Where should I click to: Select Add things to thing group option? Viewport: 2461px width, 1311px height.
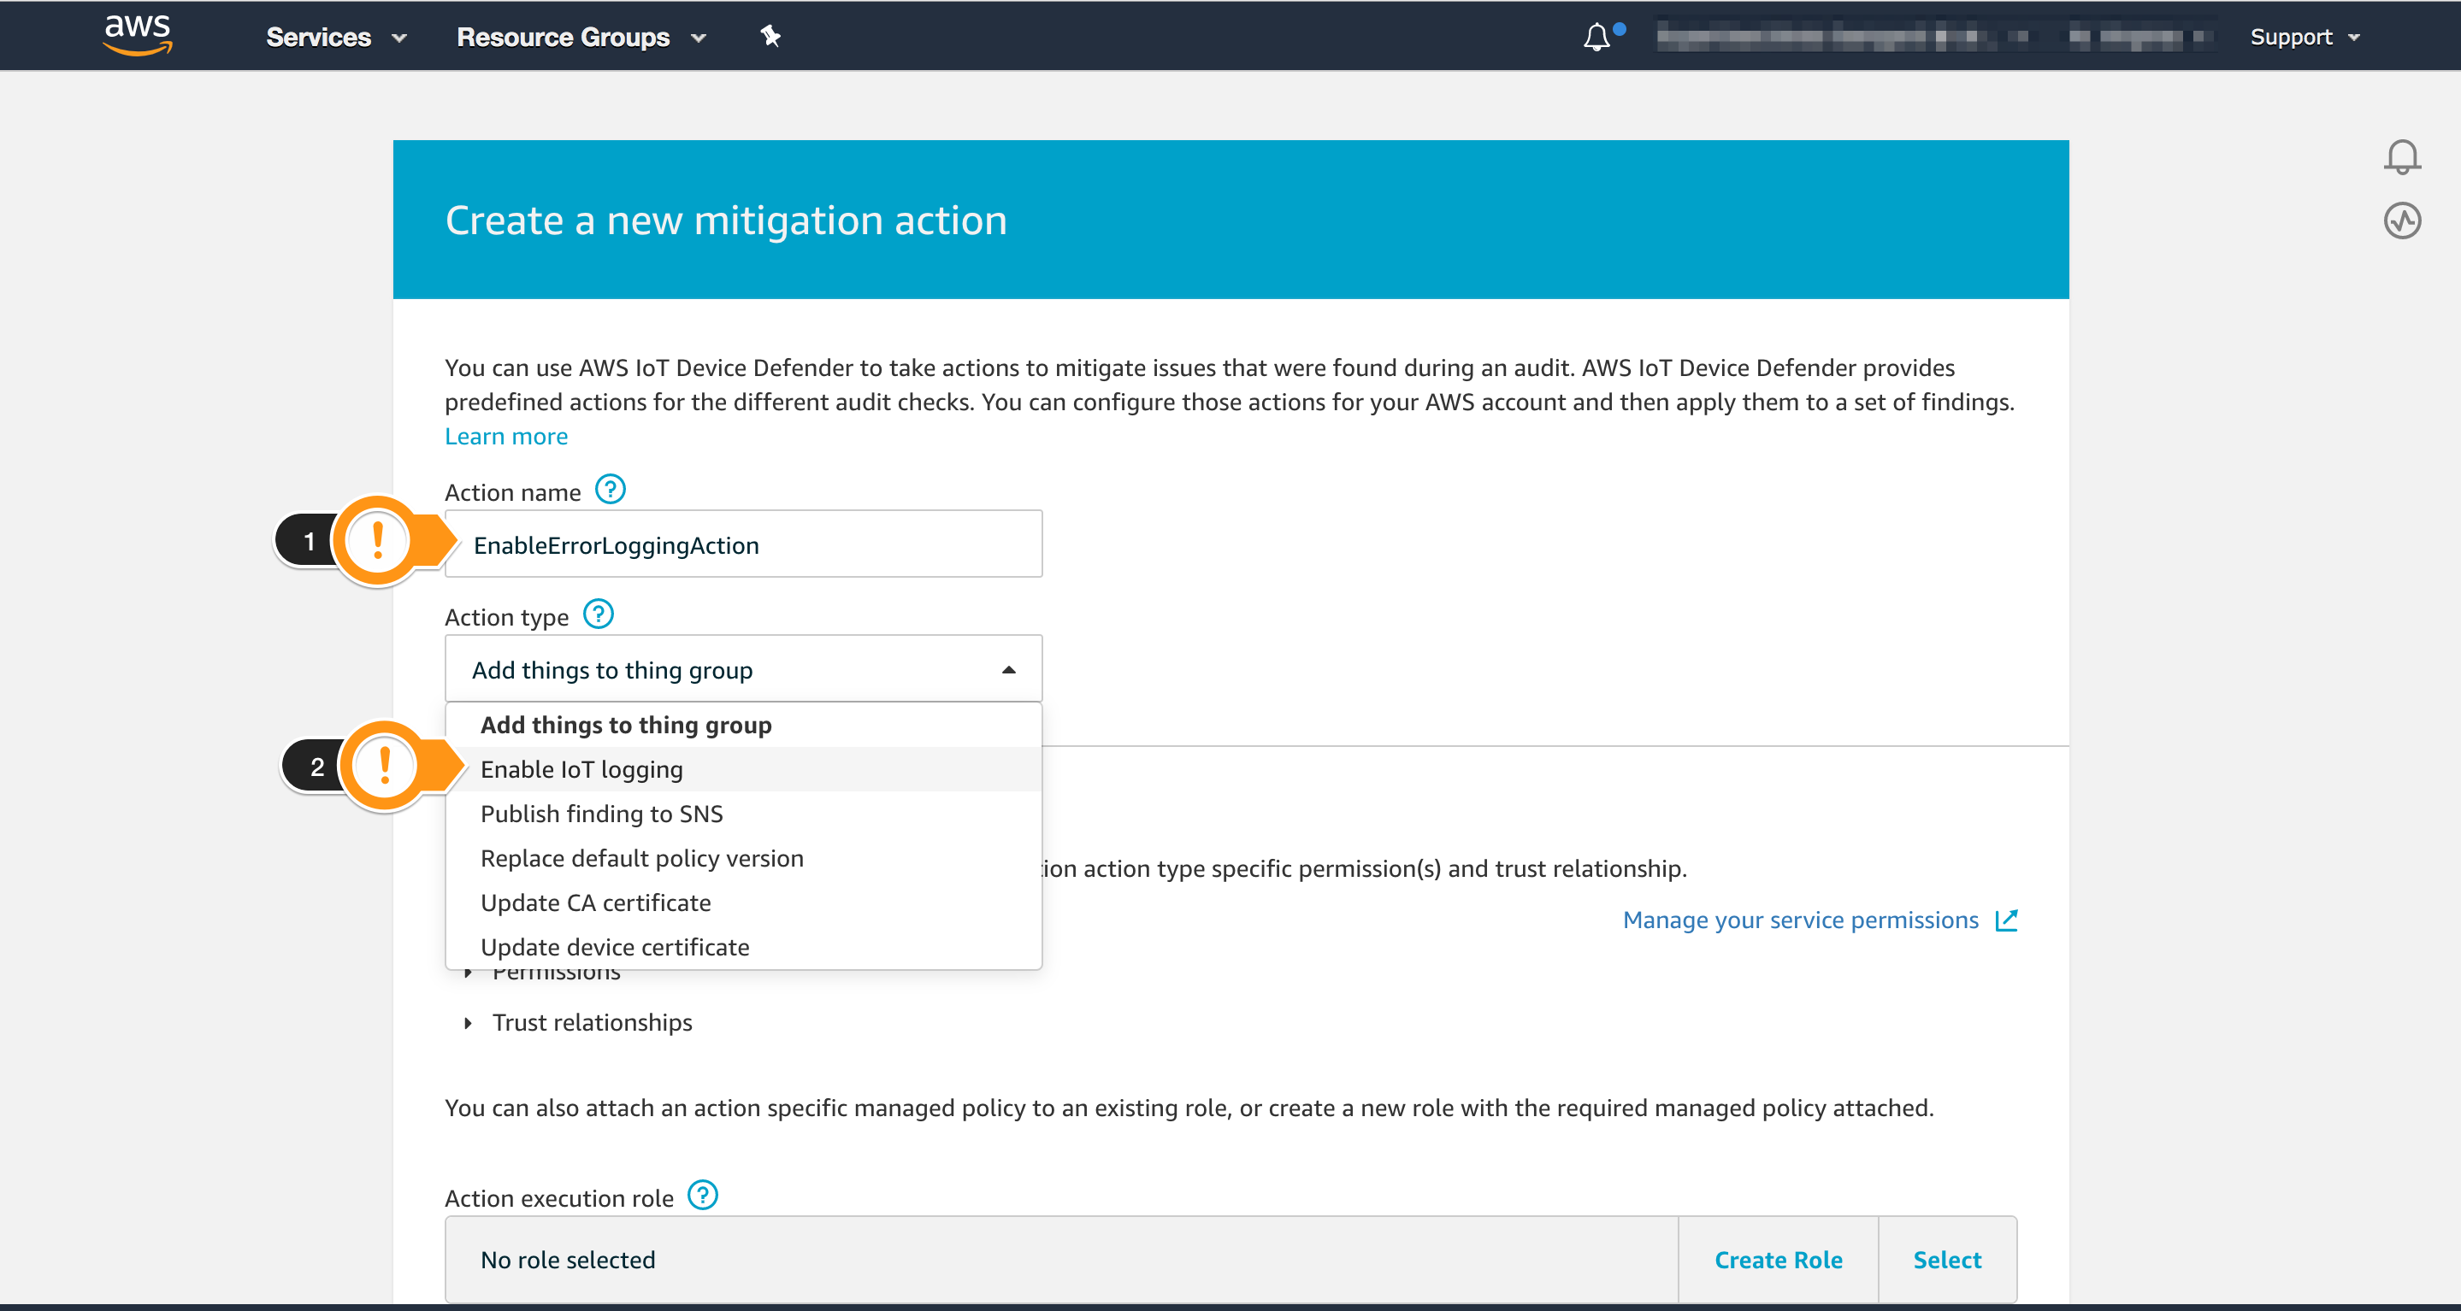743,725
